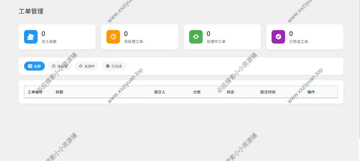
Task: Click the orange clock pending tickets icon
Action: point(113,37)
